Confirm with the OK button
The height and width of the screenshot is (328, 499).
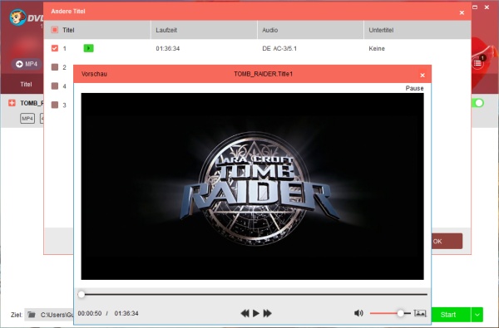tap(447, 242)
